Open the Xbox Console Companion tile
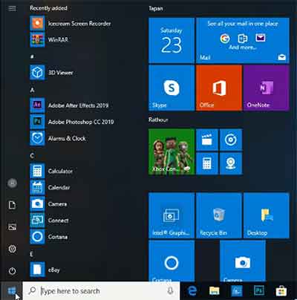Image resolution: width=297 pixels, height=300 pixels. pos(172,151)
